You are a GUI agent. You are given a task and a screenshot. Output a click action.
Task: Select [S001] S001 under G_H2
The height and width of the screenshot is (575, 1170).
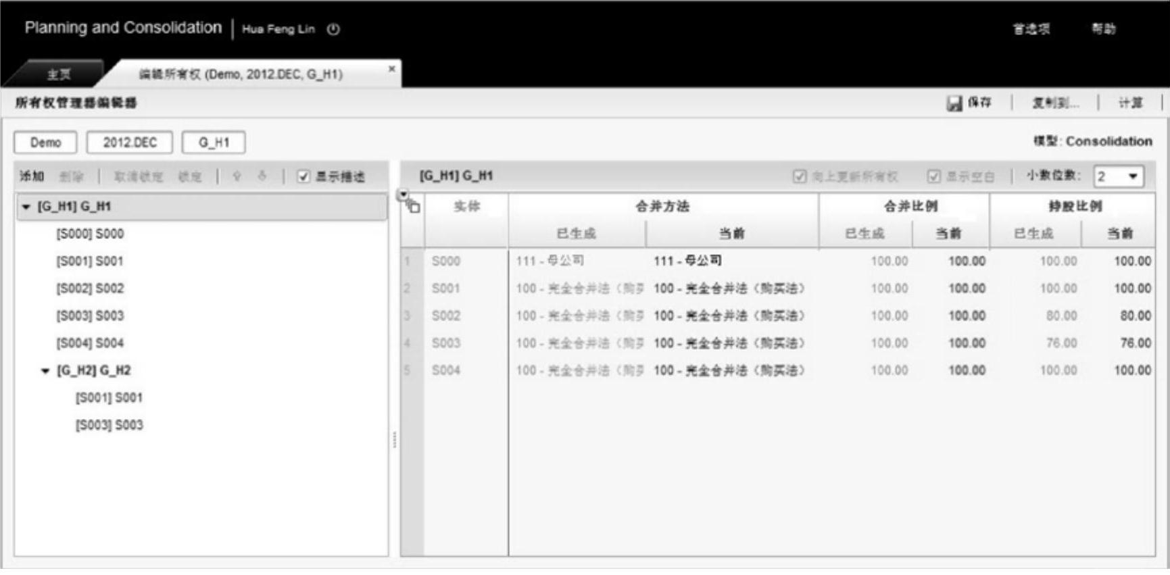109,398
